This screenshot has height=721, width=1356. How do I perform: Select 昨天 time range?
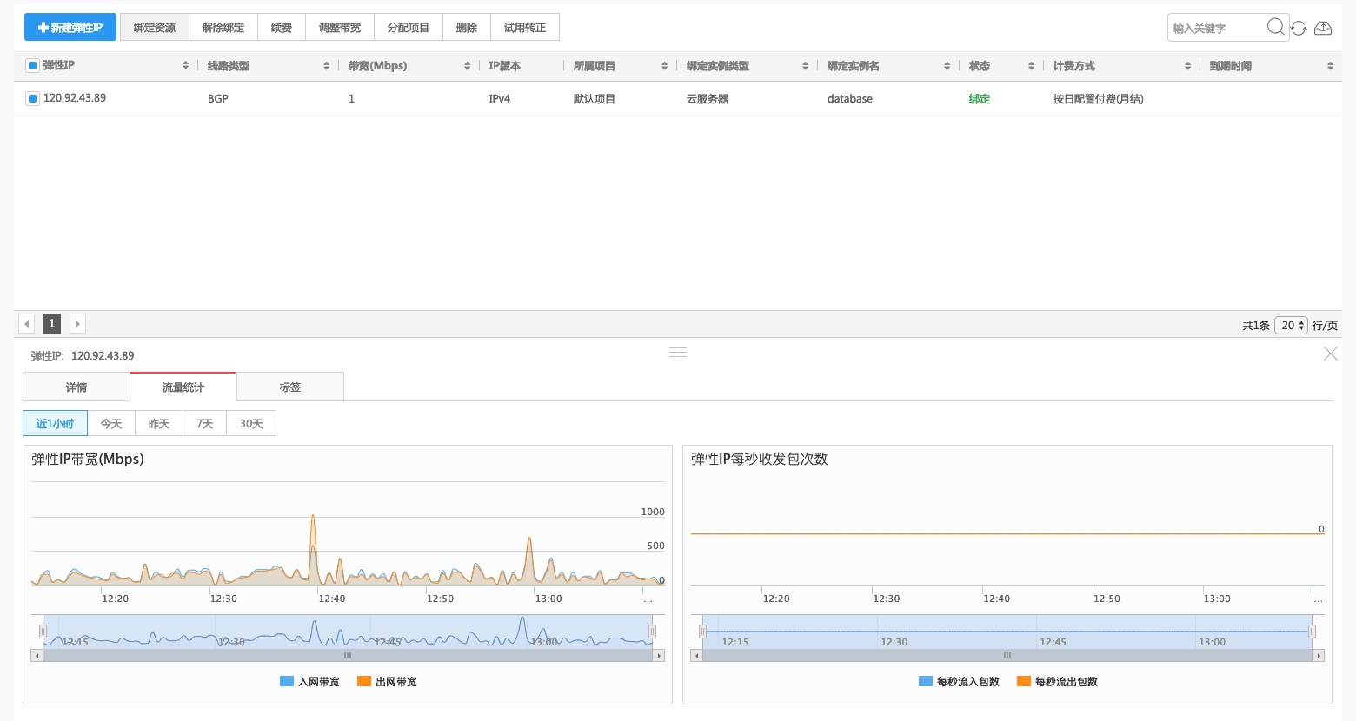point(159,424)
